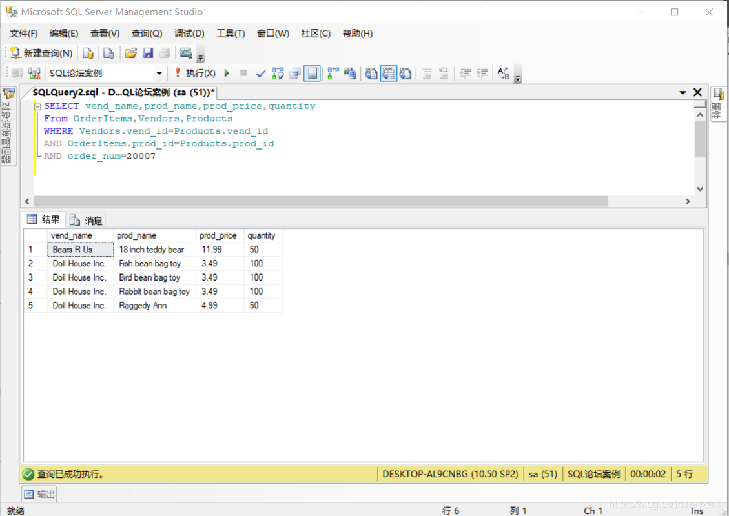Click the Decrease Indent icon

click(465, 74)
